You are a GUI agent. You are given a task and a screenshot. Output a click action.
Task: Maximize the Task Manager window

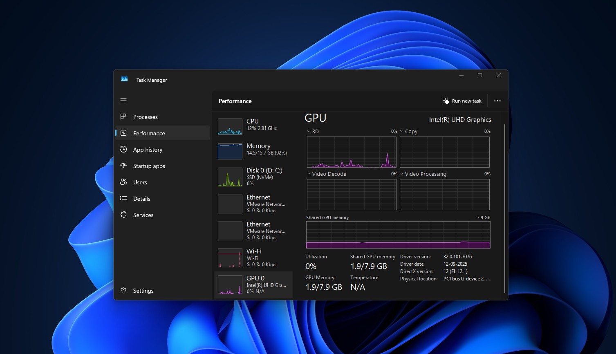[480, 75]
